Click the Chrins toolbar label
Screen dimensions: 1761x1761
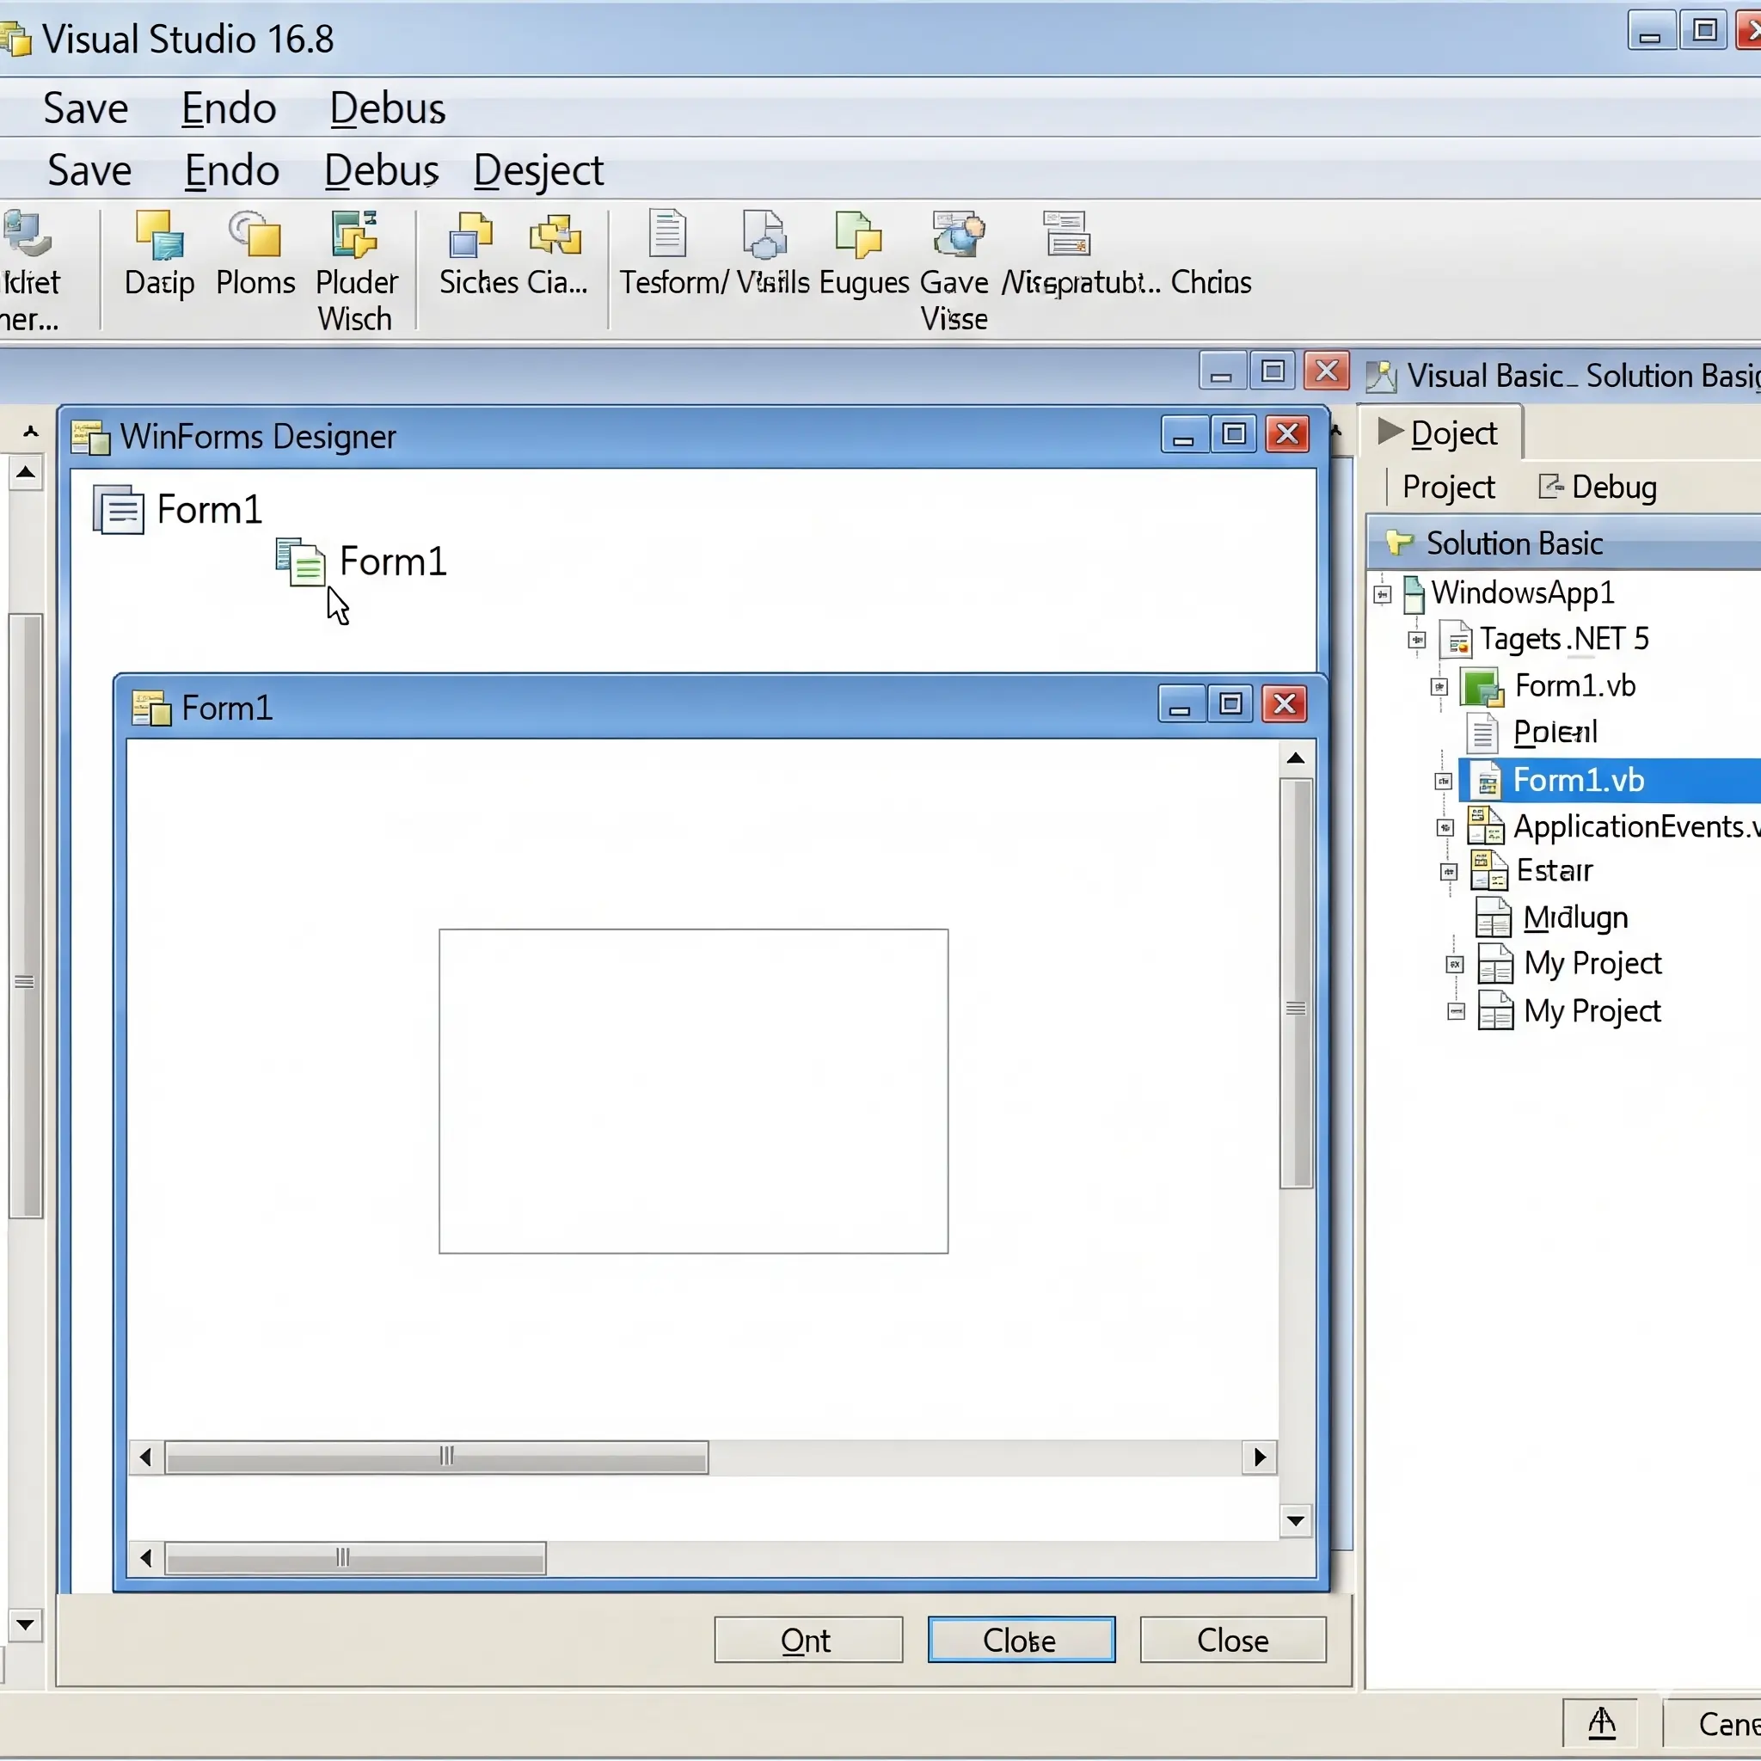1211,283
